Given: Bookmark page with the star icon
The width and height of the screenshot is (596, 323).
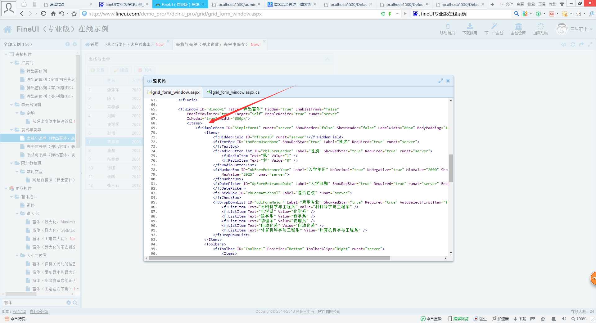Looking at the screenshot, I should (x=74, y=14).
